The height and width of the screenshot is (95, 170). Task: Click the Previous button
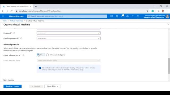point(36,86)
